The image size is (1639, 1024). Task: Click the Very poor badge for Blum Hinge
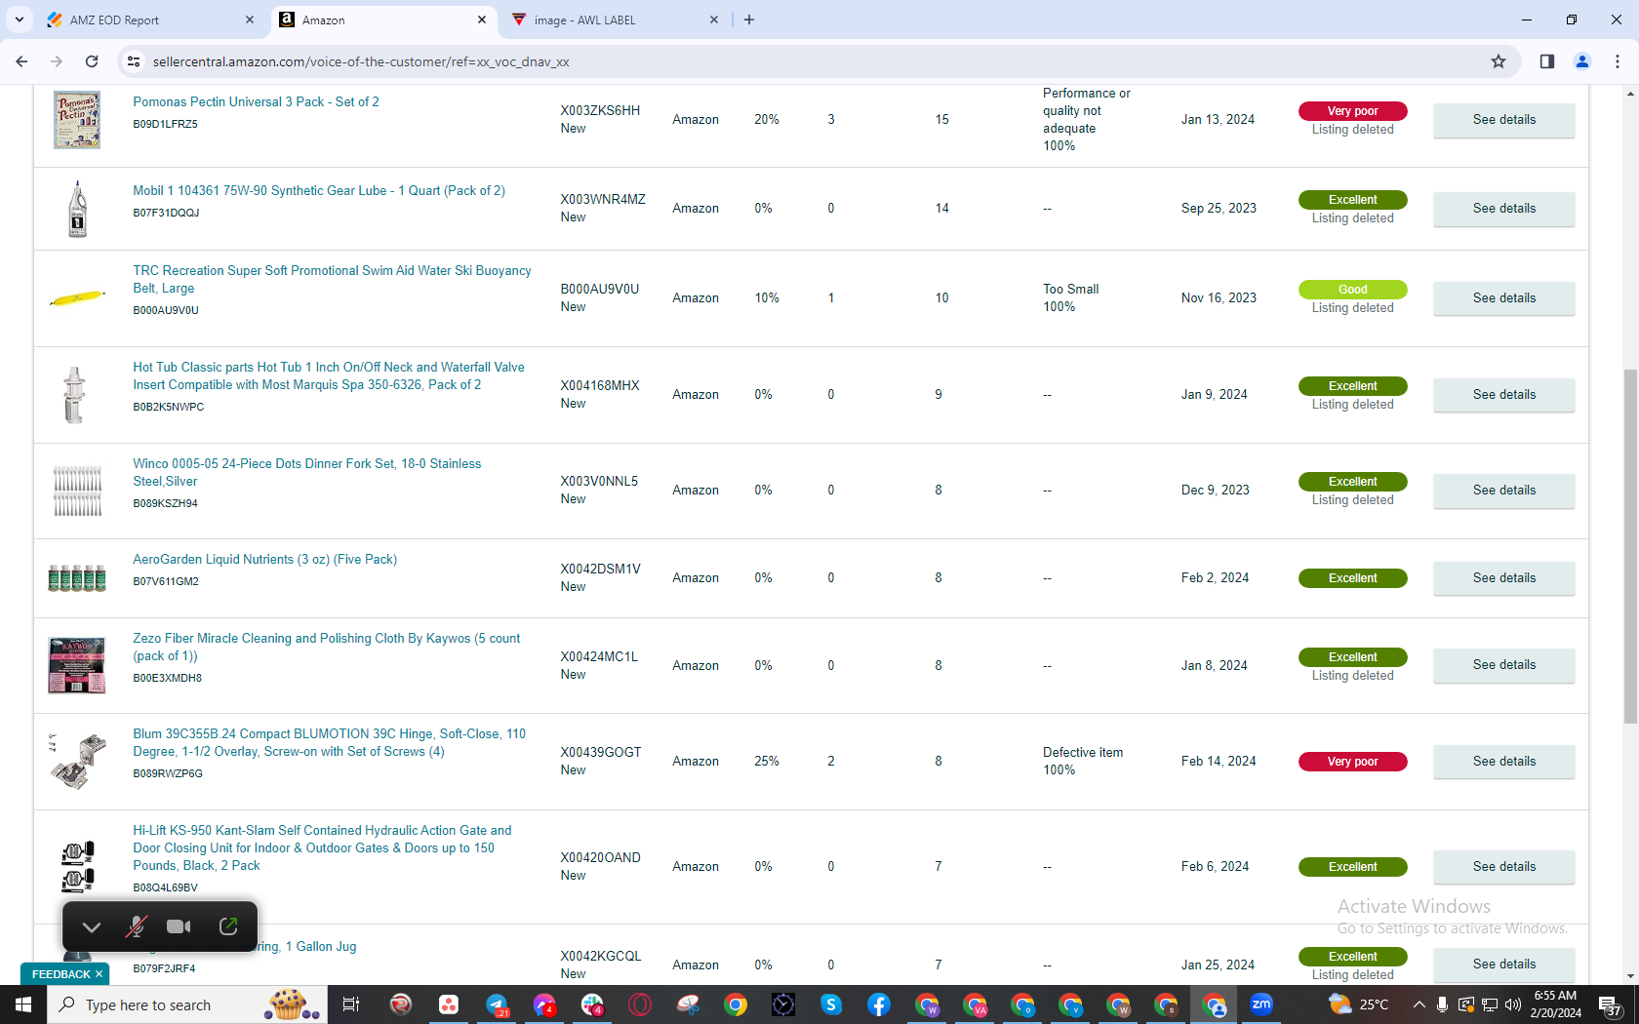tap(1352, 762)
